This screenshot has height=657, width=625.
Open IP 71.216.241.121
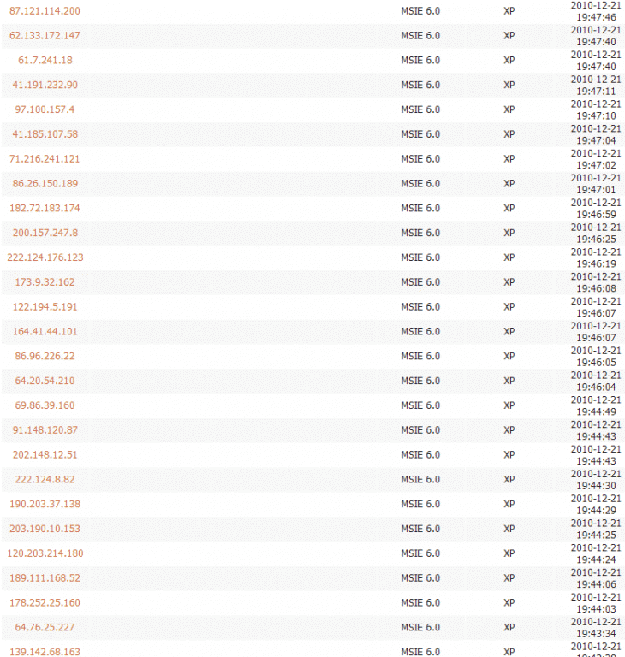[45, 159]
